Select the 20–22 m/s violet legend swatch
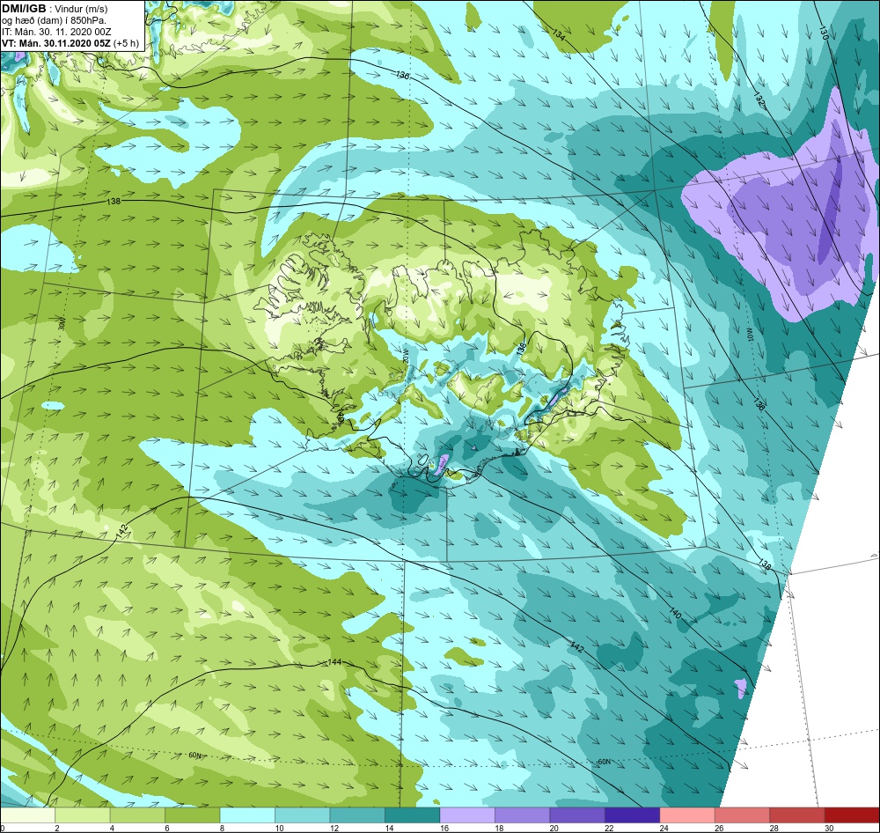This screenshot has width=880, height=833. pos(577,815)
